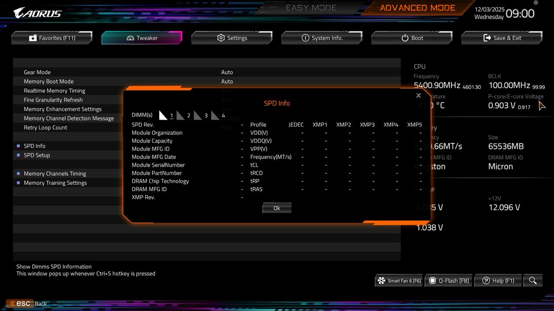The height and width of the screenshot is (311, 554).
Task: Click the search magnifier icon
Action: click(x=533, y=280)
